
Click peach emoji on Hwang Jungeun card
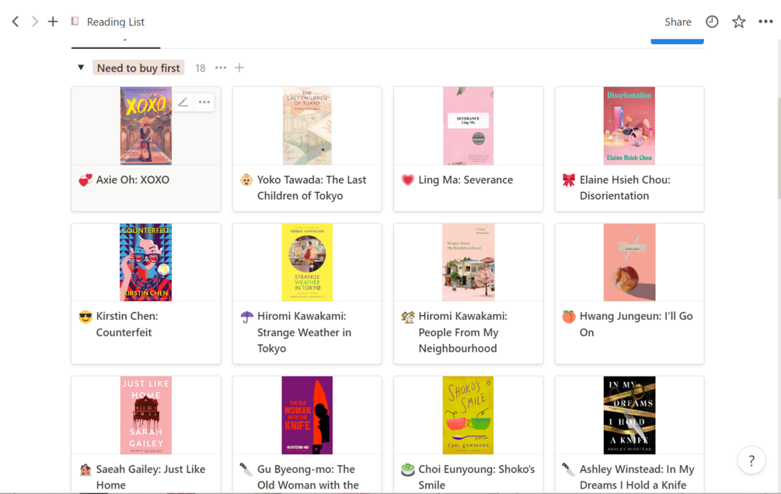[x=568, y=316]
